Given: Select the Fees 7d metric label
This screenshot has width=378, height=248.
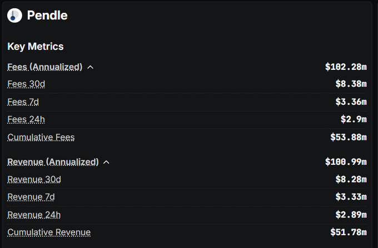Looking at the screenshot, I should pos(23,102).
